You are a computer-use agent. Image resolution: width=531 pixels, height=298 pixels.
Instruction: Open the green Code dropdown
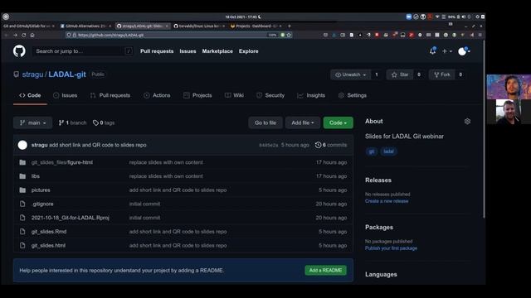click(338, 123)
